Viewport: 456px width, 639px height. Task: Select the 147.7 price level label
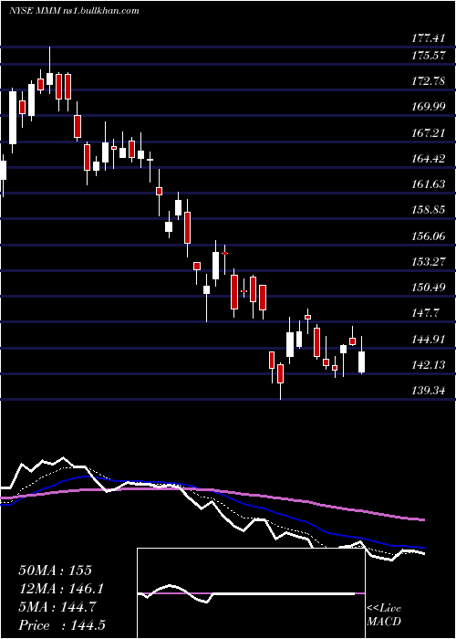coord(425,313)
